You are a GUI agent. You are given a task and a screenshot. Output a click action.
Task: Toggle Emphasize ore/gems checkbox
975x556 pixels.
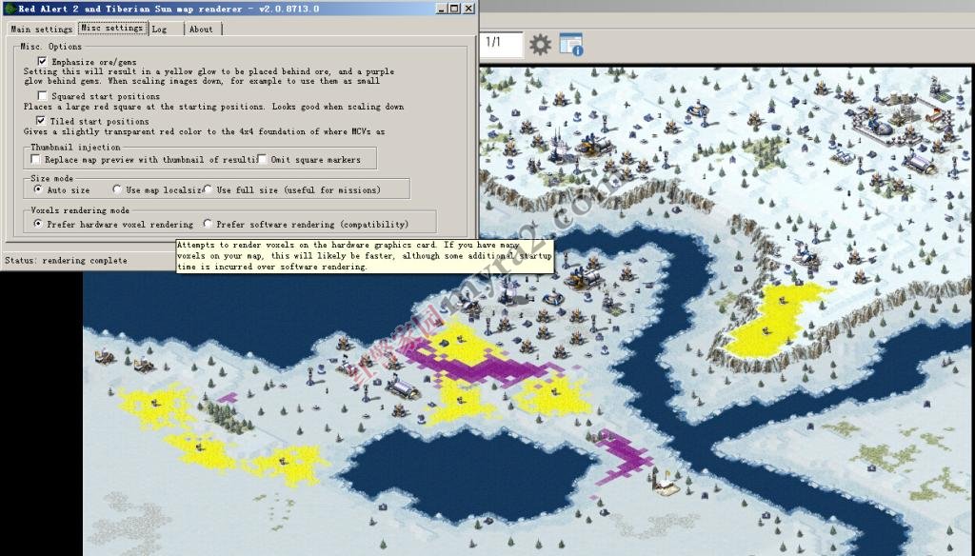[42, 61]
